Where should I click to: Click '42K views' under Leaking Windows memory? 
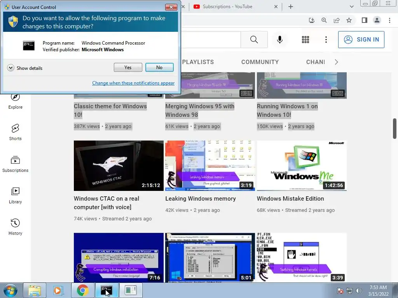coord(177,210)
